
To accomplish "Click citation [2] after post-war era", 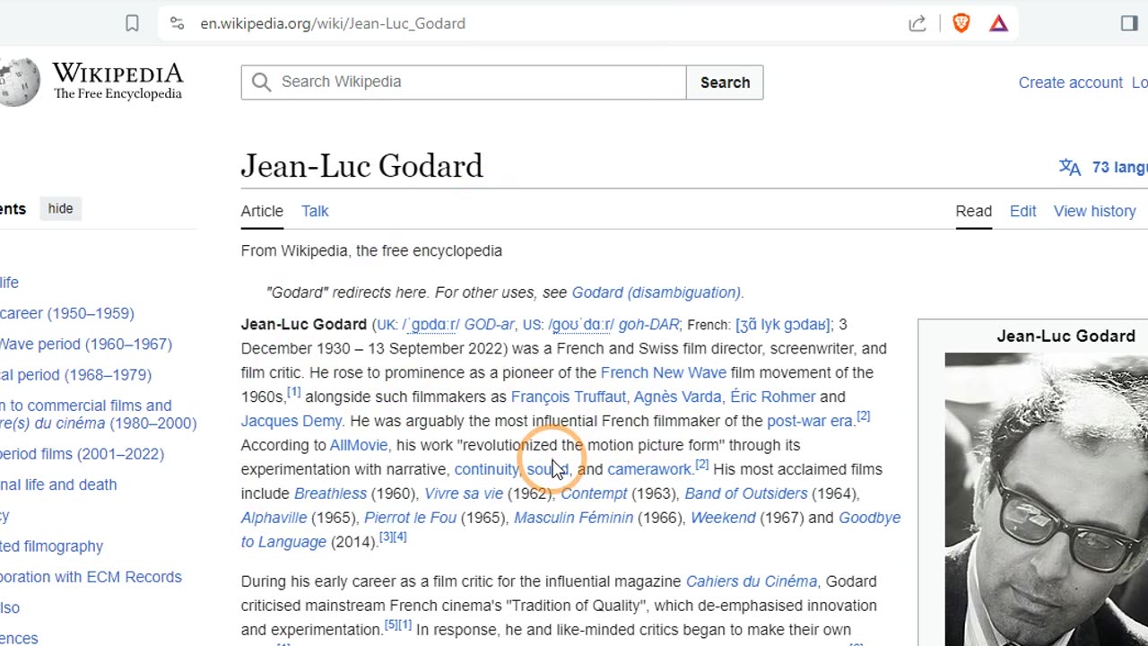I will (x=863, y=416).
